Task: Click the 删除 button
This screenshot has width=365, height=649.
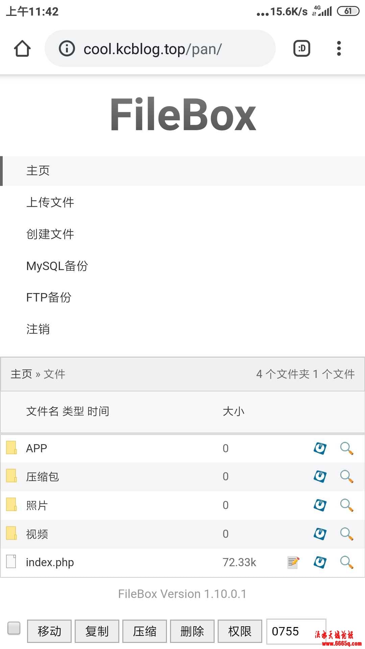Action: pyautogui.click(x=192, y=631)
